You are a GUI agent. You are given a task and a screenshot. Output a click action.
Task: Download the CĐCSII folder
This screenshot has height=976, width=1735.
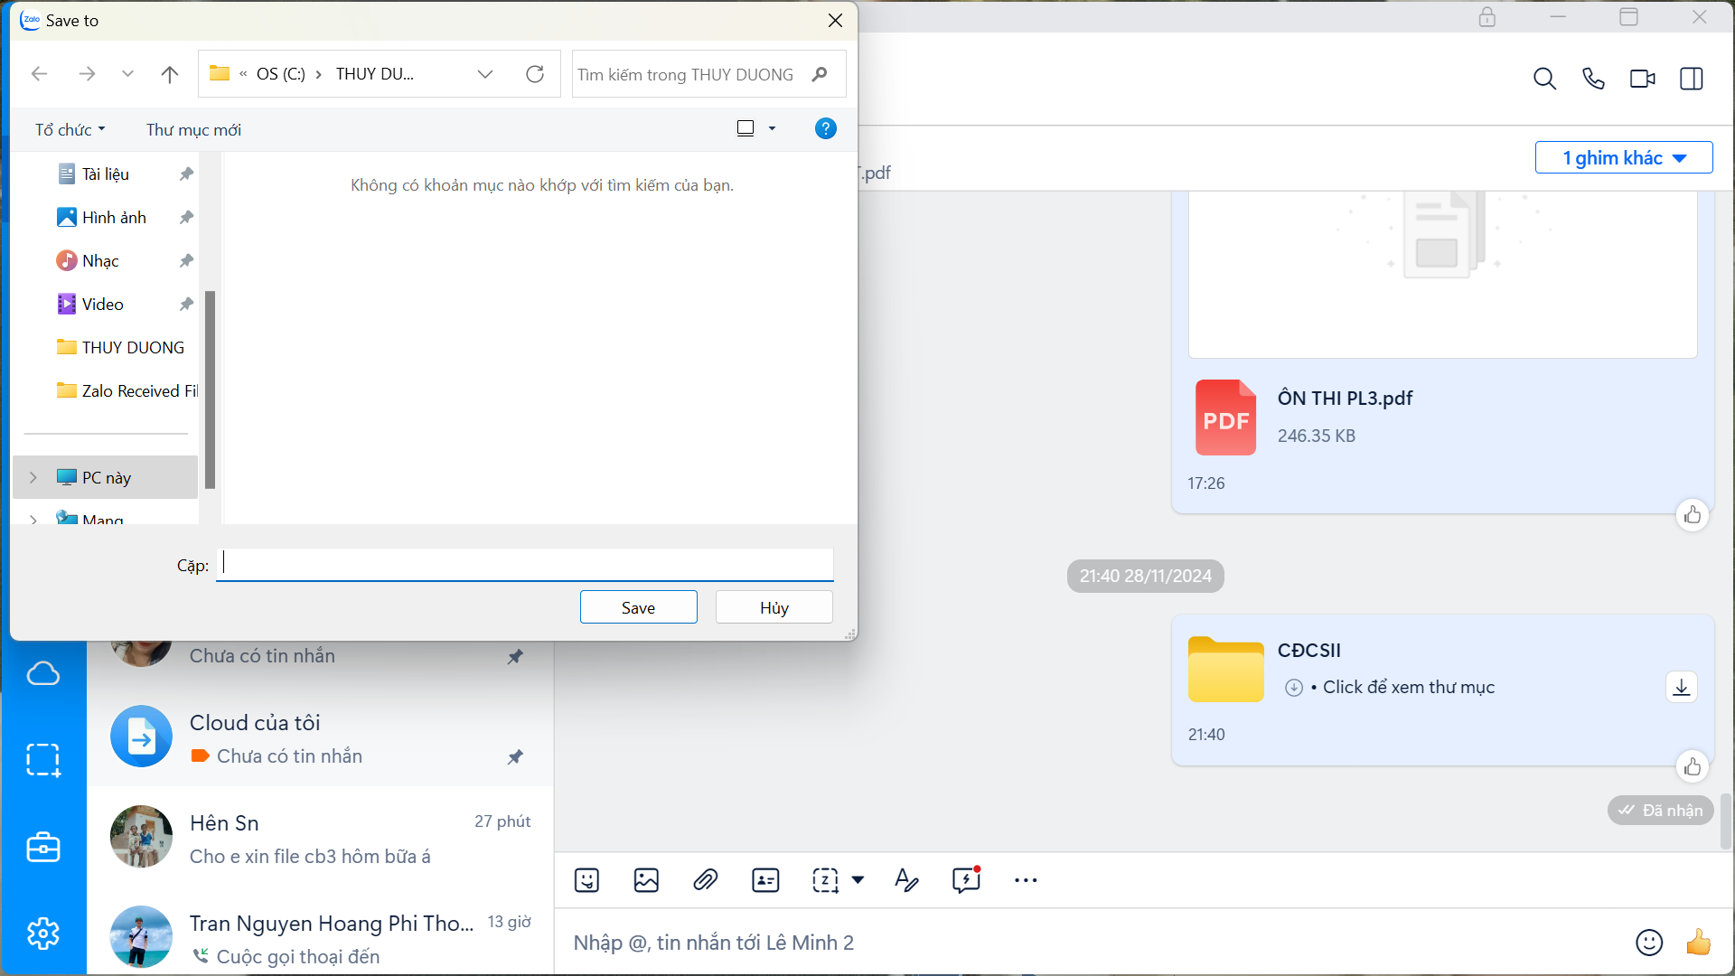(x=1681, y=687)
